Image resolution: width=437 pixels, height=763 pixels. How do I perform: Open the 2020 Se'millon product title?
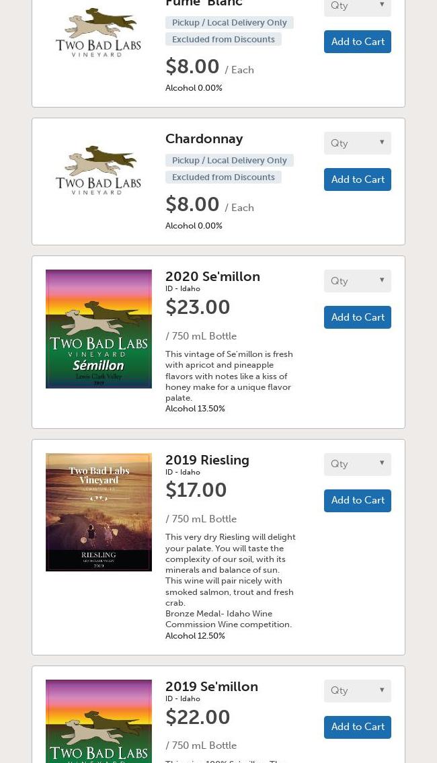click(212, 276)
